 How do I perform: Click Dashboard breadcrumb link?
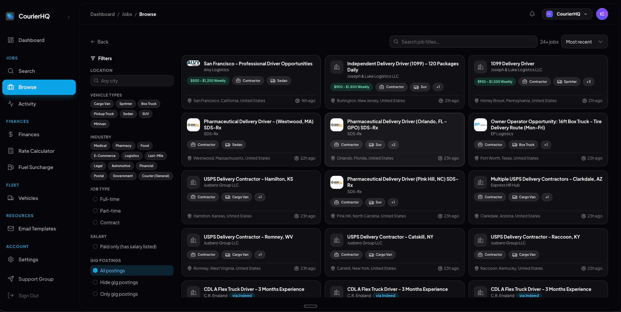point(102,14)
